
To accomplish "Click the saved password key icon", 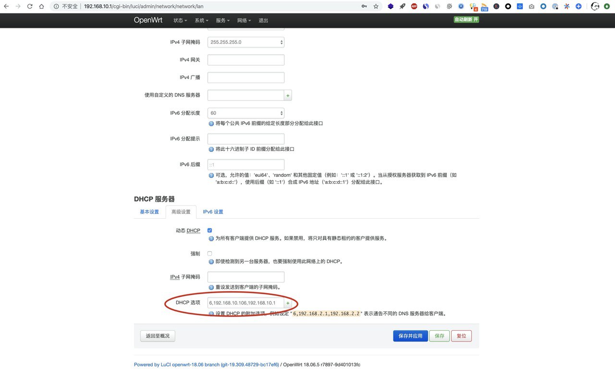I will [364, 6].
